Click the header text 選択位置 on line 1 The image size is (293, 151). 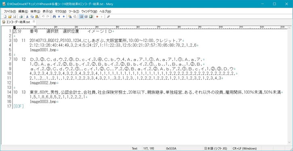(71, 31)
